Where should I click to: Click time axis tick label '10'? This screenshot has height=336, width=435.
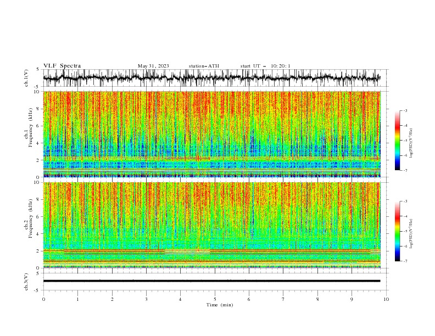click(x=386, y=299)
